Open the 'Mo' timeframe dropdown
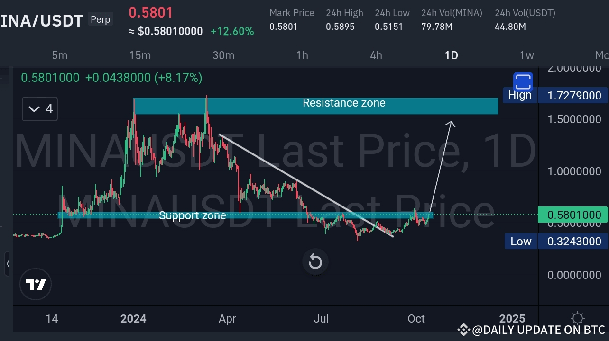The width and height of the screenshot is (609, 341). 601,55
